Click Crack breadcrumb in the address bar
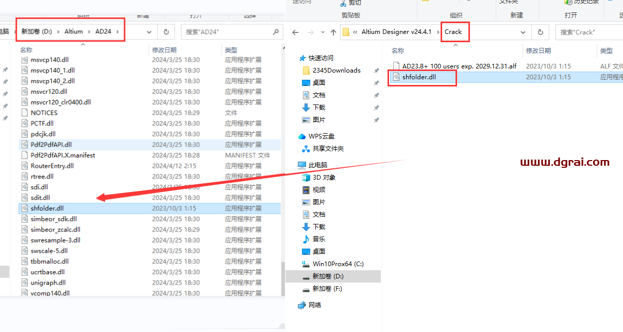 click(453, 32)
